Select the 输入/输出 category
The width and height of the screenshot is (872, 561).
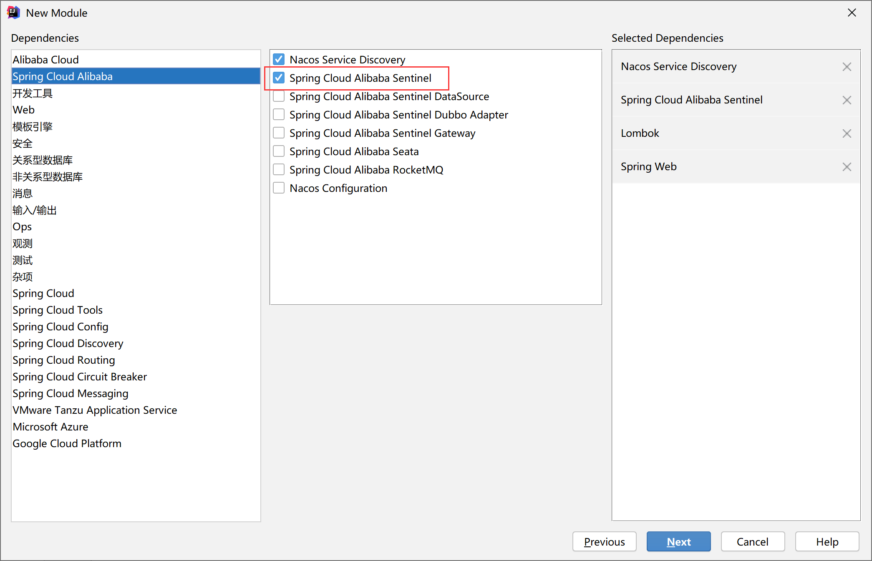coord(136,210)
